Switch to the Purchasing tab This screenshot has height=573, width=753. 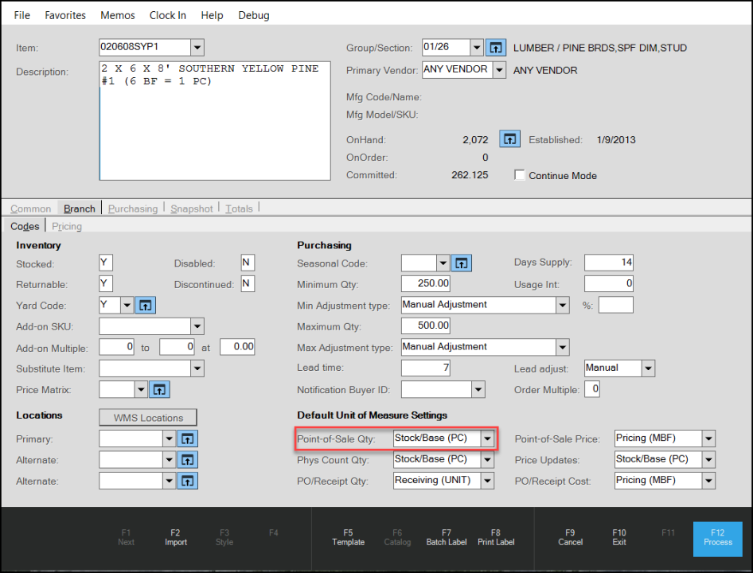click(133, 209)
